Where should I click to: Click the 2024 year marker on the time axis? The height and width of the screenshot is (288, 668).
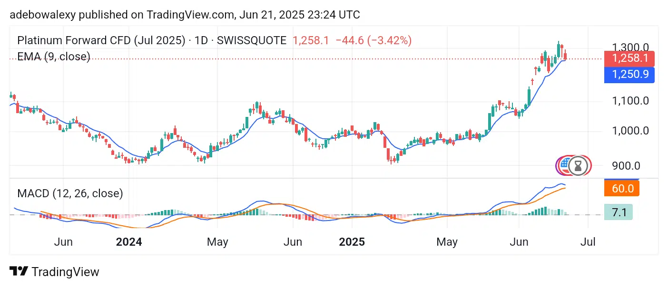point(129,242)
